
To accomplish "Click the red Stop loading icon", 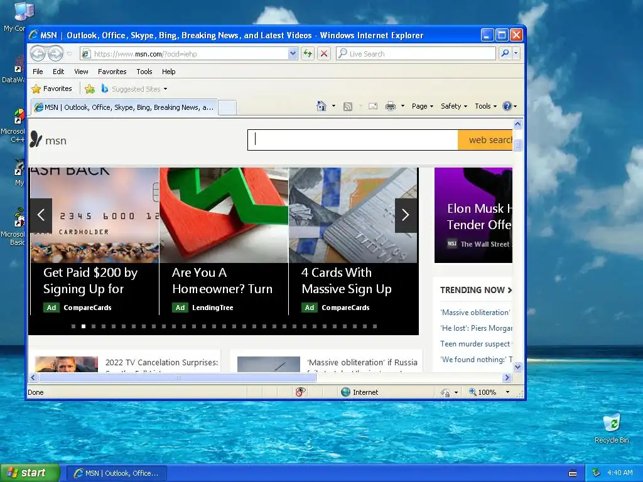I will [324, 54].
